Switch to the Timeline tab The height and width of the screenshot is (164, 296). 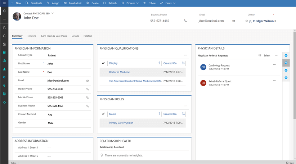[x=32, y=36]
